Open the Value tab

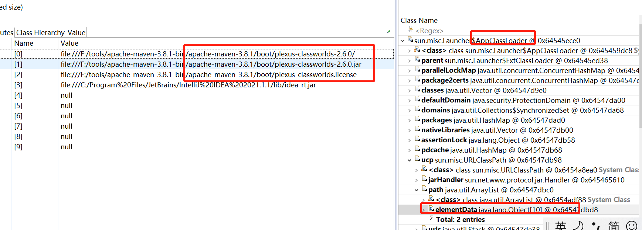pyautogui.click(x=77, y=32)
